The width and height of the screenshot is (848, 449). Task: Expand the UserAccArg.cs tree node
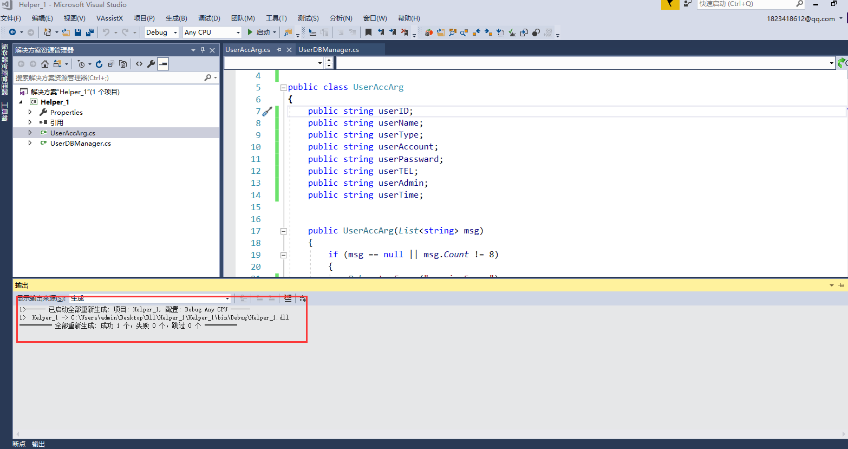coord(30,133)
